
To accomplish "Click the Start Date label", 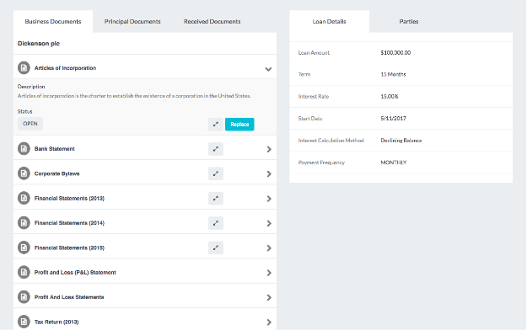I will 310,119.
